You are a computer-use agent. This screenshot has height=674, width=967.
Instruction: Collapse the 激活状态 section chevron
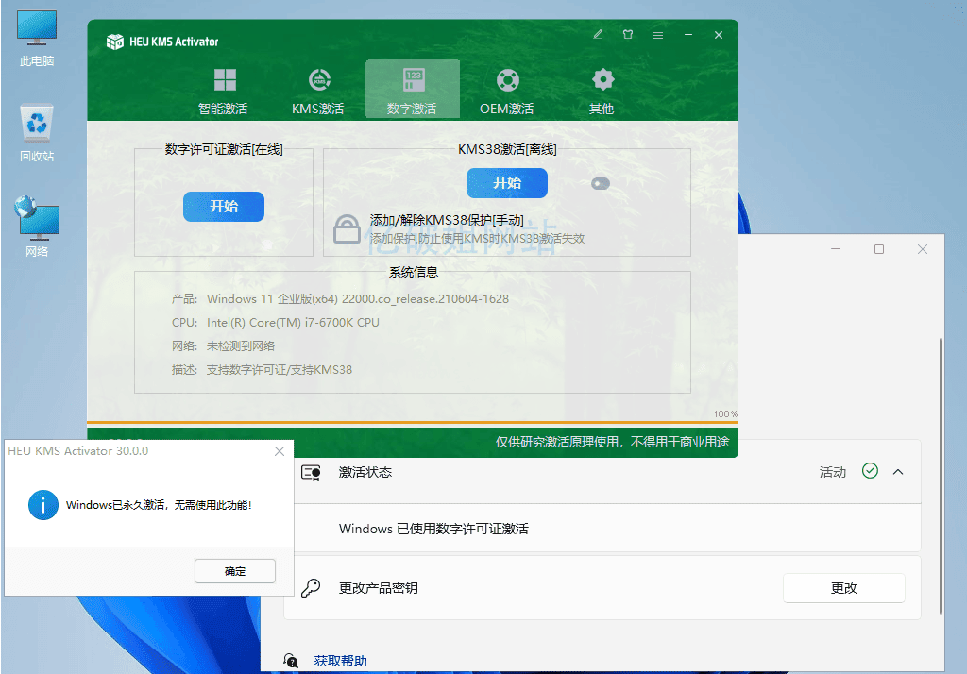click(x=897, y=473)
